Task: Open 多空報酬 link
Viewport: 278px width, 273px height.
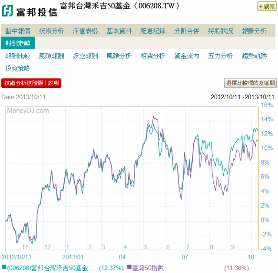Action: point(85,56)
